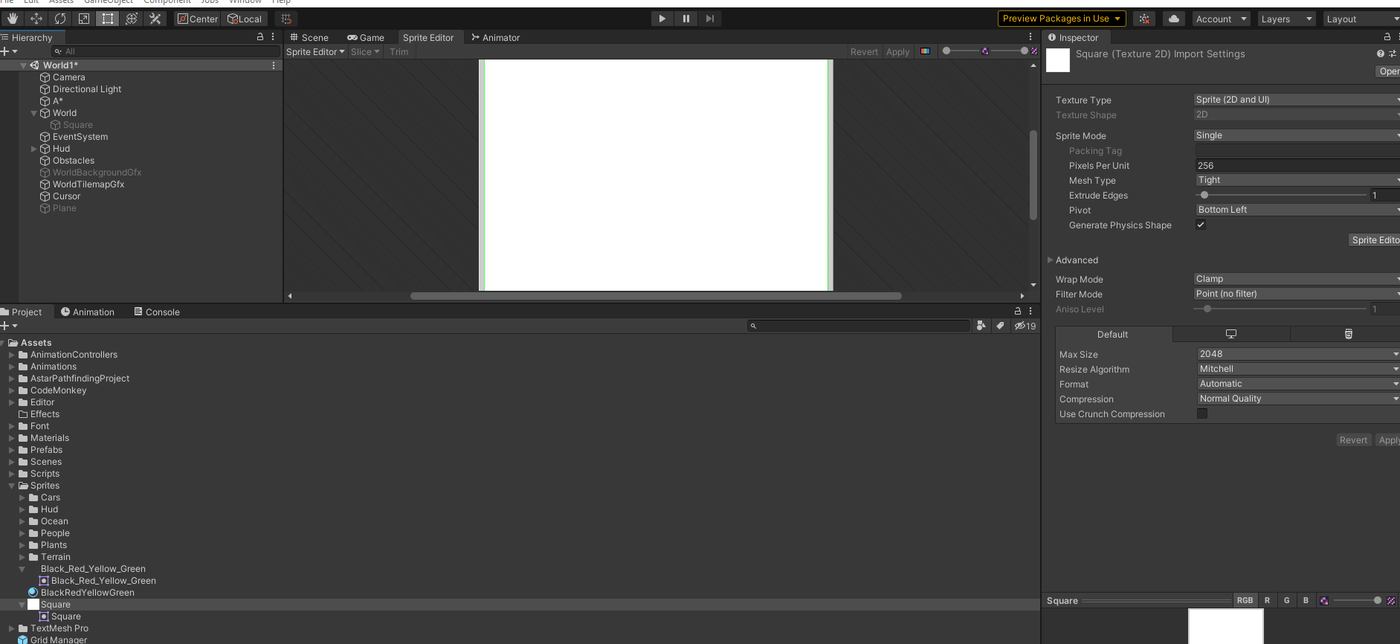Click the Play button
This screenshot has width=1400, height=644.
click(662, 19)
